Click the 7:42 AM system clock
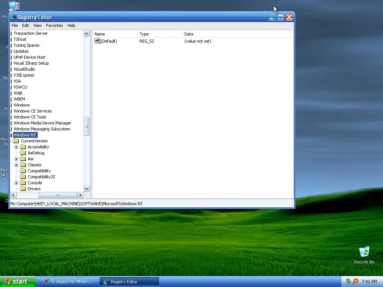This screenshot has height=287, width=383. (x=369, y=281)
